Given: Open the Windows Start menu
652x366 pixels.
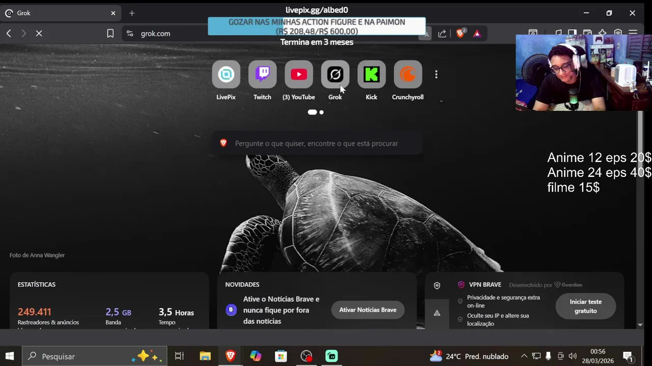Looking at the screenshot, I should (10, 356).
